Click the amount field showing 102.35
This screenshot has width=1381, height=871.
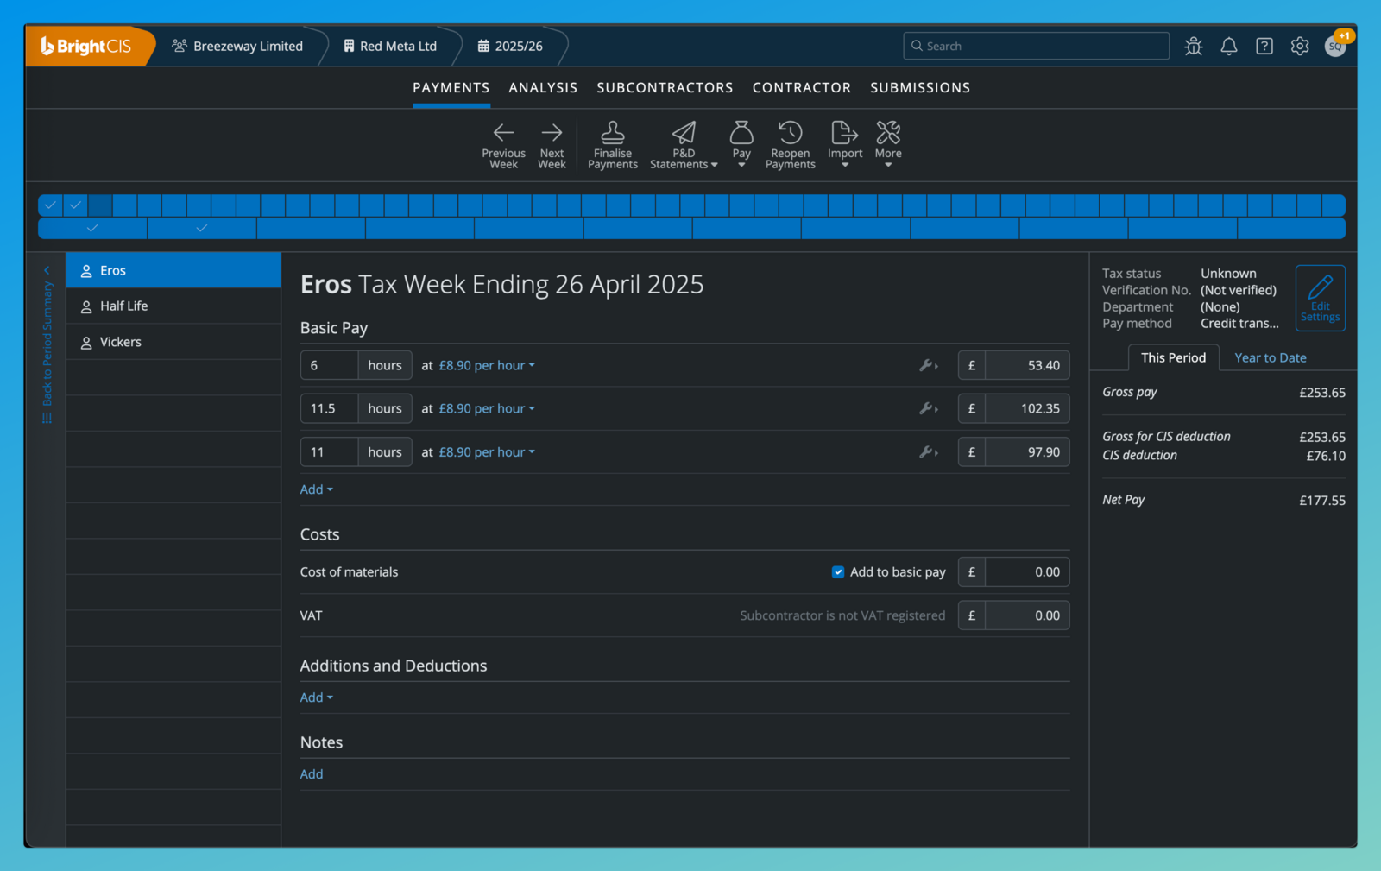[x=1027, y=409]
